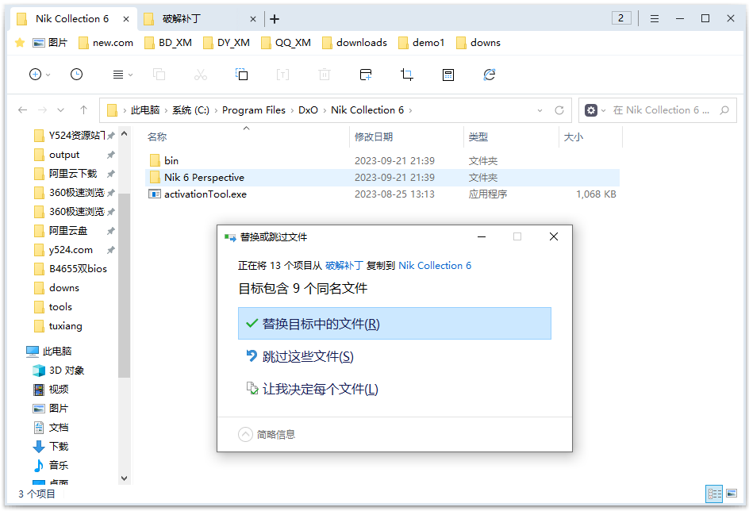Open the search settings gear icon

(591, 110)
